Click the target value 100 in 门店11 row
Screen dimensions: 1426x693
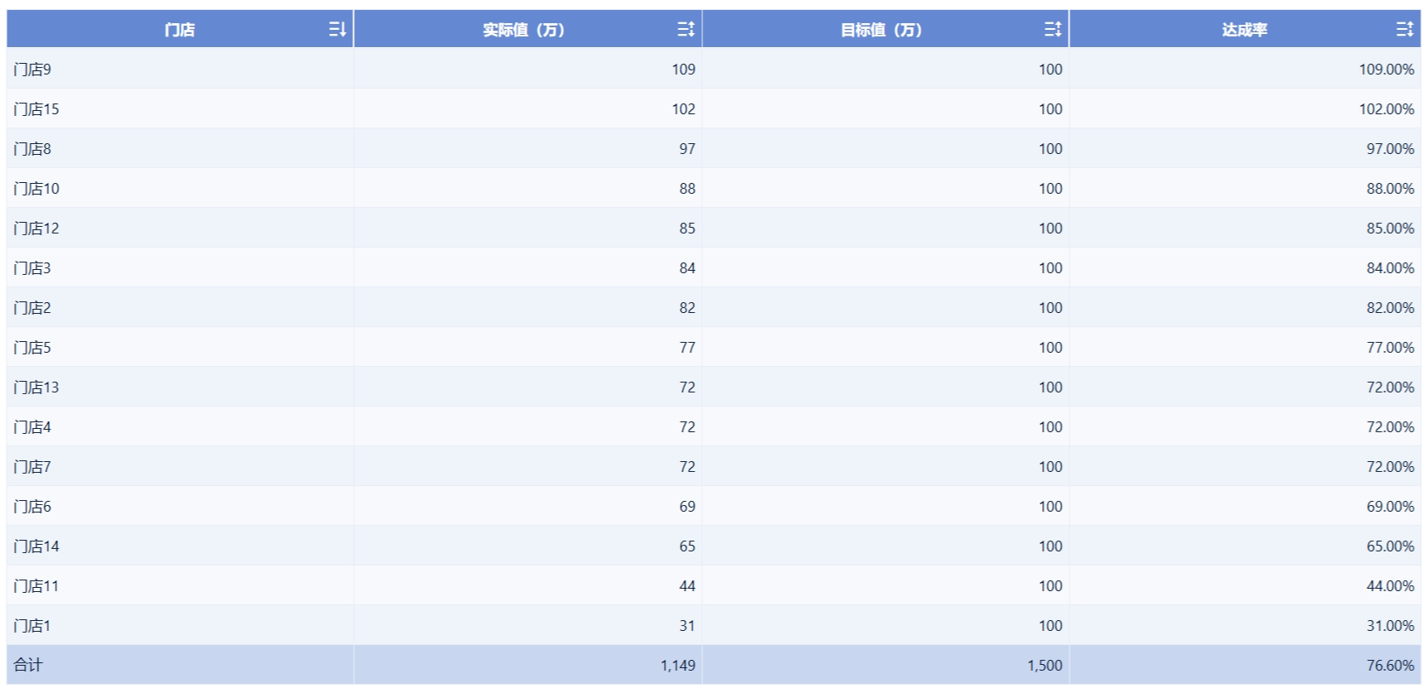click(x=1050, y=586)
